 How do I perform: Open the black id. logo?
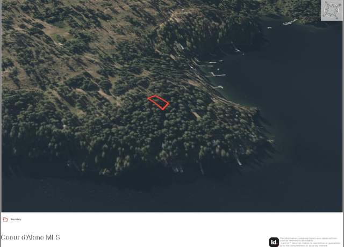click(x=274, y=242)
